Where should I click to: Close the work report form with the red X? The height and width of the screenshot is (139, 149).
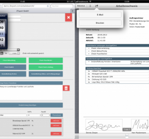(69, 18)
